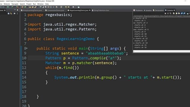Viewport: 190px width, 107px height.
Task: Click console line "aa starts at 2"
Action: coord(140,23)
